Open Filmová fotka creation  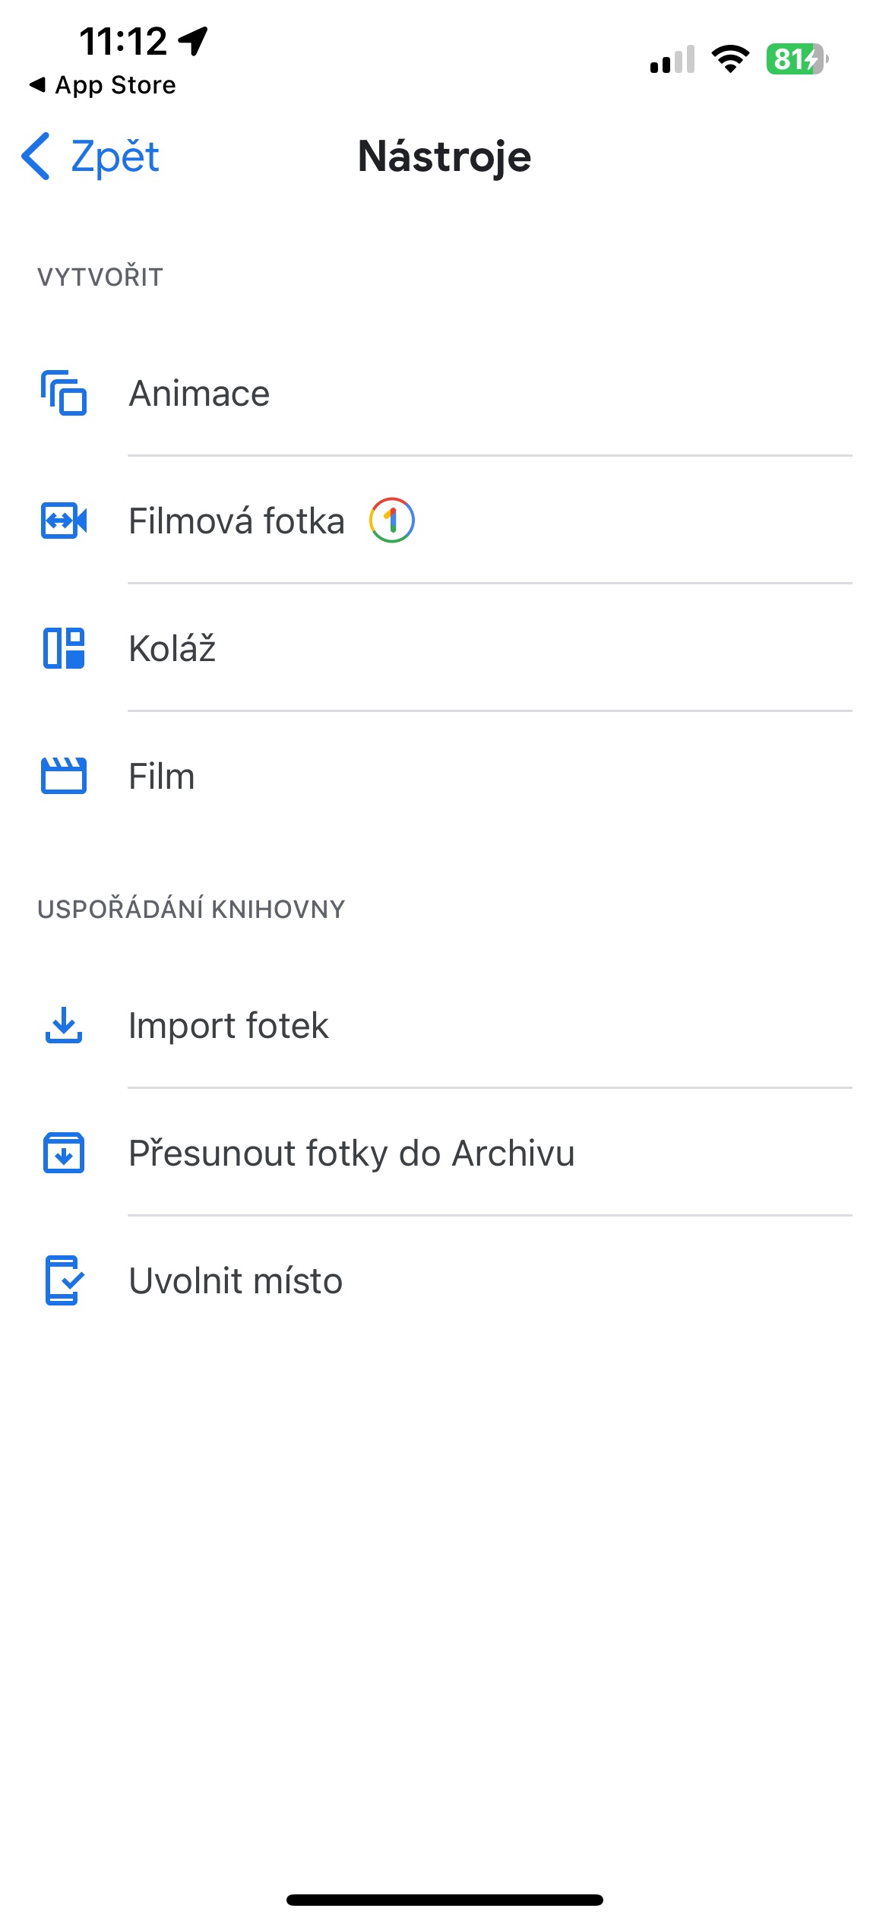coord(236,521)
